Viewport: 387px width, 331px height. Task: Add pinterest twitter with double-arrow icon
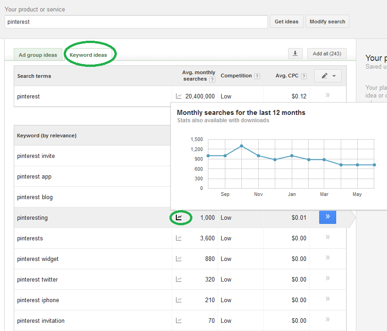(327, 278)
